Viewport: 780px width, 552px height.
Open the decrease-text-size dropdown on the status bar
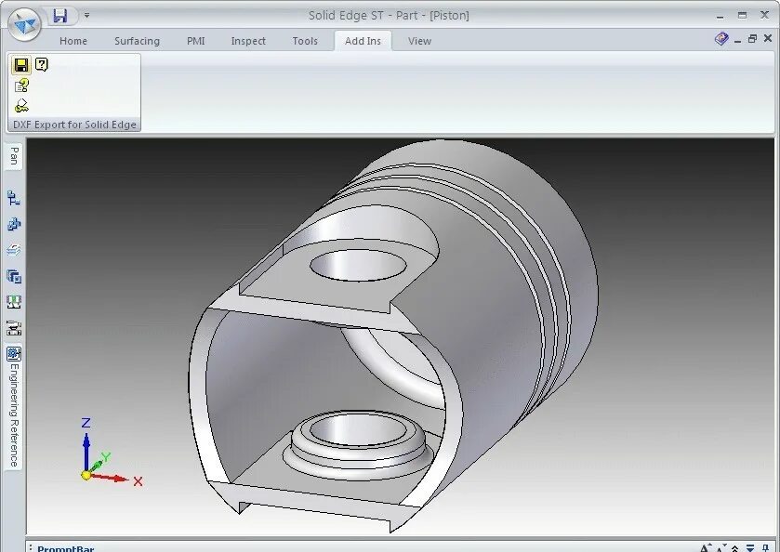tap(721, 547)
